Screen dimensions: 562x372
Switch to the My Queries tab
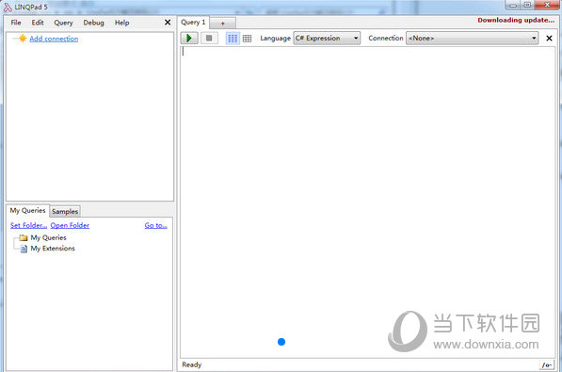coord(27,211)
